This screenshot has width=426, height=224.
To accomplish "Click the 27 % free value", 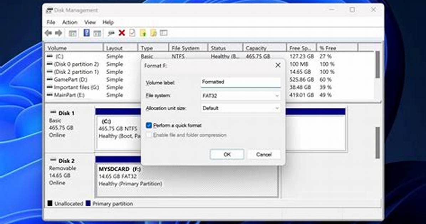I will pos(326,56).
